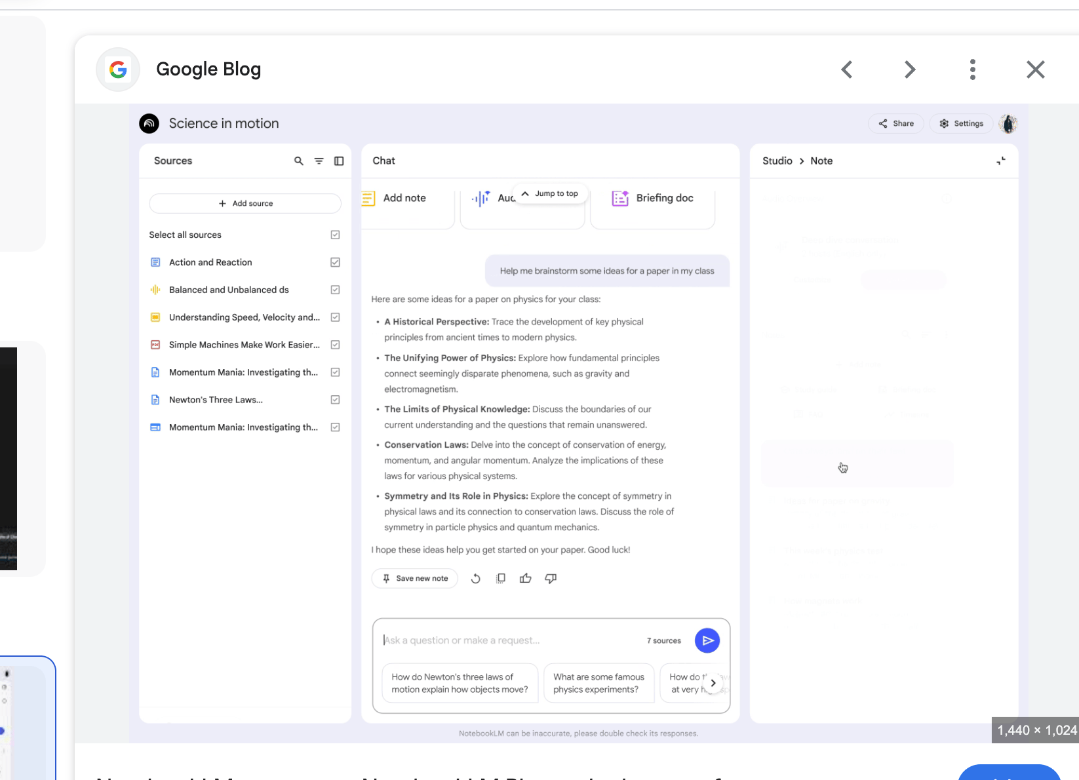This screenshot has width=1079, height=780.
Task: Click the thumbs up icon under response
Action: 525,578
